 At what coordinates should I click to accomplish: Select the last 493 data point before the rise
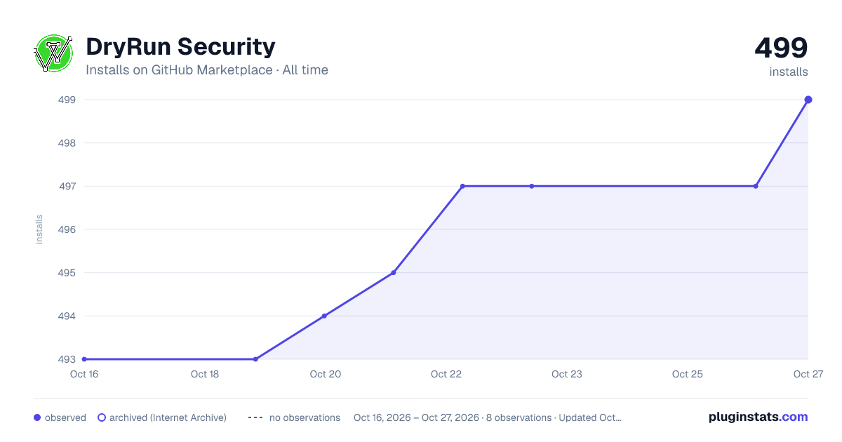click(255, 359)
